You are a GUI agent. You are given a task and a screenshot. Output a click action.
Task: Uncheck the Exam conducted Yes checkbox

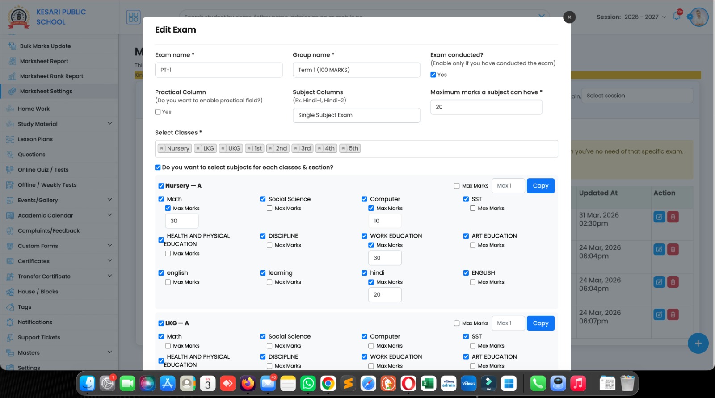click(433, 75)
